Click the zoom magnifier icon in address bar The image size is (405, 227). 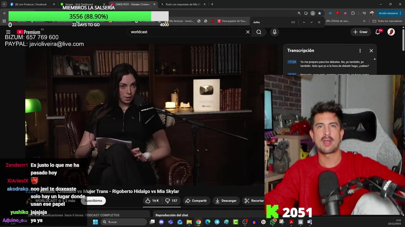pyautogui.click(x=299, y=13)
